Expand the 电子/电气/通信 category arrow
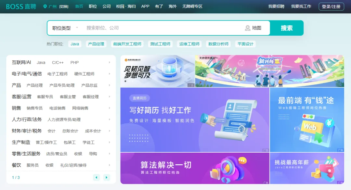 coord(110,74)
